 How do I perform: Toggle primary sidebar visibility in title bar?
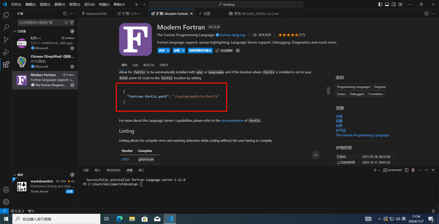(x=380, y=4)
